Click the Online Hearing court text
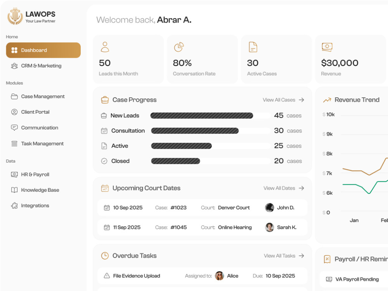This screenshot has height=291, width=388. tap(235, 227)
